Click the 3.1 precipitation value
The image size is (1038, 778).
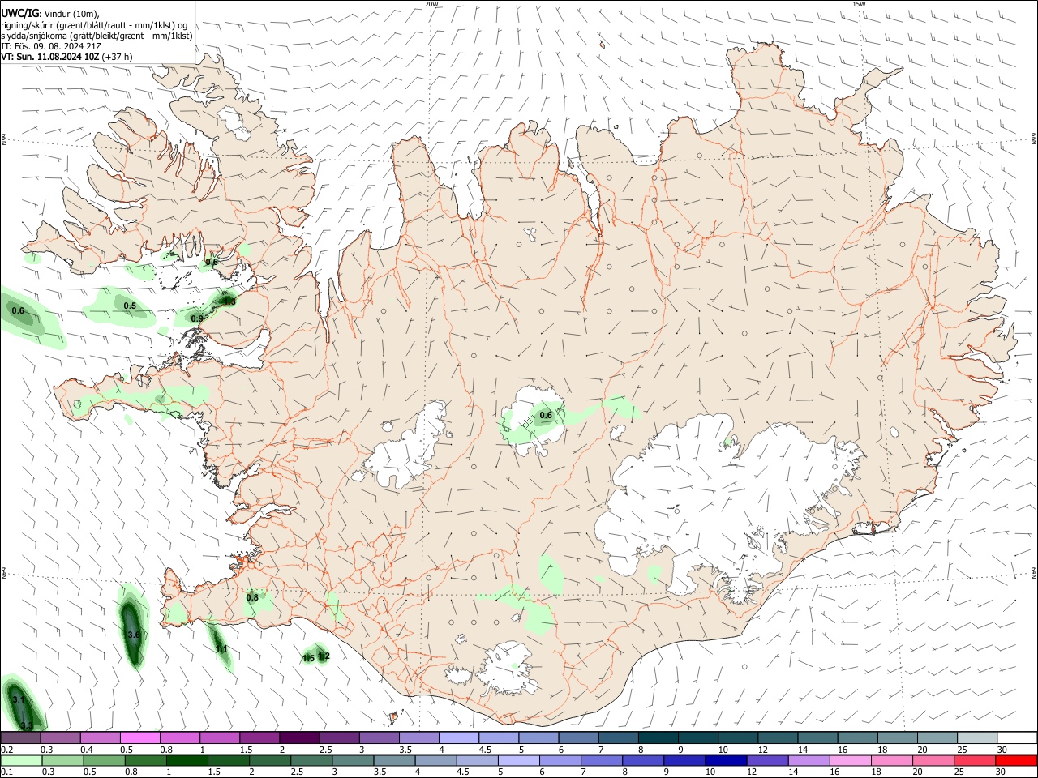(20, 699)
